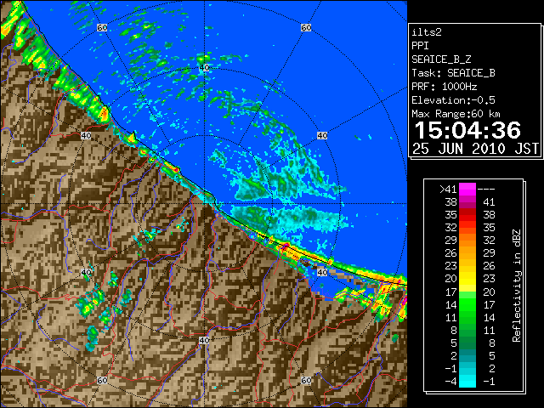Click the "SEAICE_B_Z" product name
The height and width of the screenshot is (408, 544).
click(441, 59)
